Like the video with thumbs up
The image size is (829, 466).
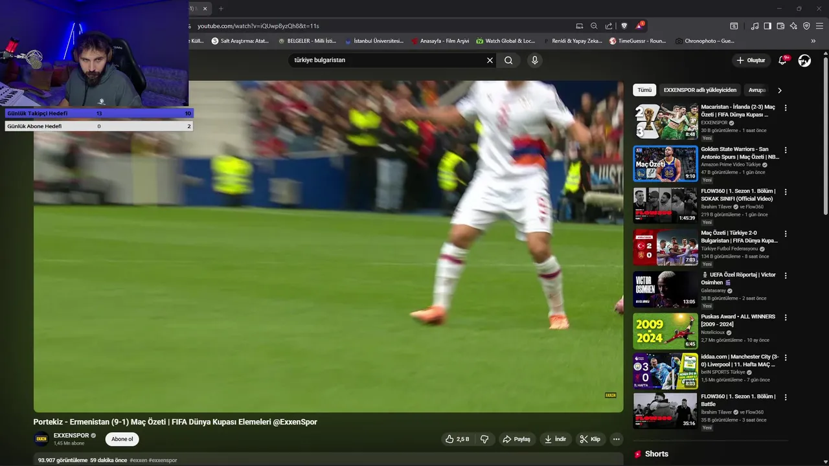click(x=457, y=439)
